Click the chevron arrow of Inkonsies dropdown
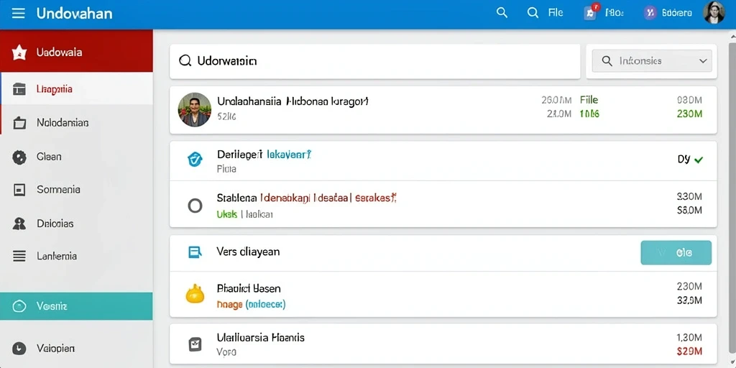The image size is (736, 368). [703, 61]
